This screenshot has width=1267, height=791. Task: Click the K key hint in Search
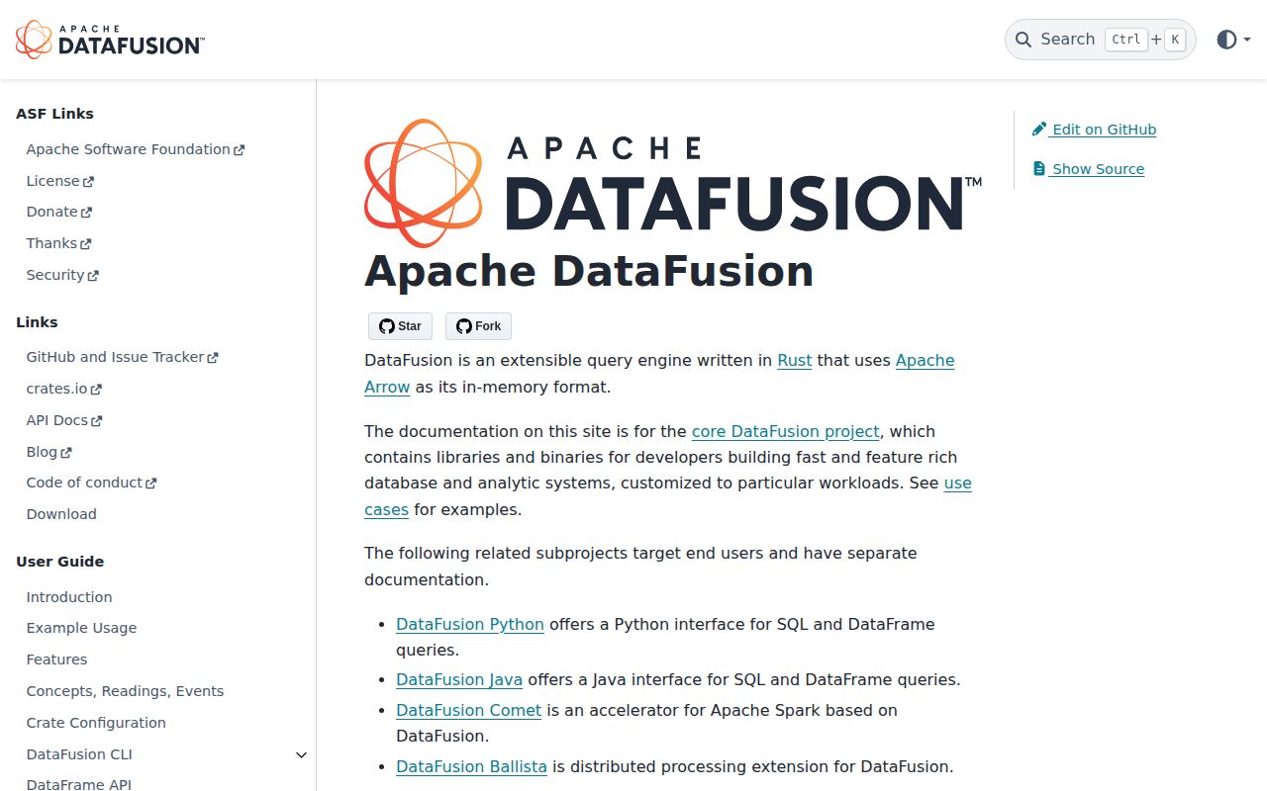1174,40
